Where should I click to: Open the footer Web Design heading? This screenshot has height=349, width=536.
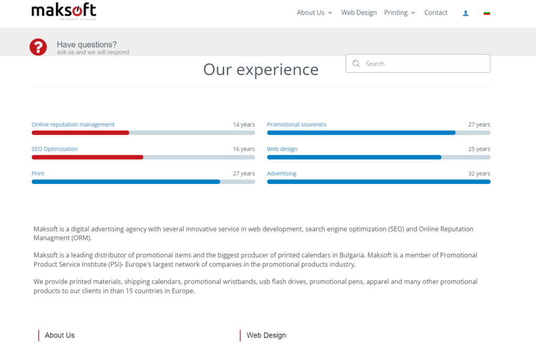[x=266, y=335]
